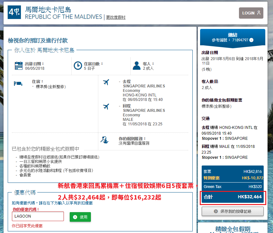Open the LOGIN button
Screen dimensions: 273x233
tap(251, 13)
